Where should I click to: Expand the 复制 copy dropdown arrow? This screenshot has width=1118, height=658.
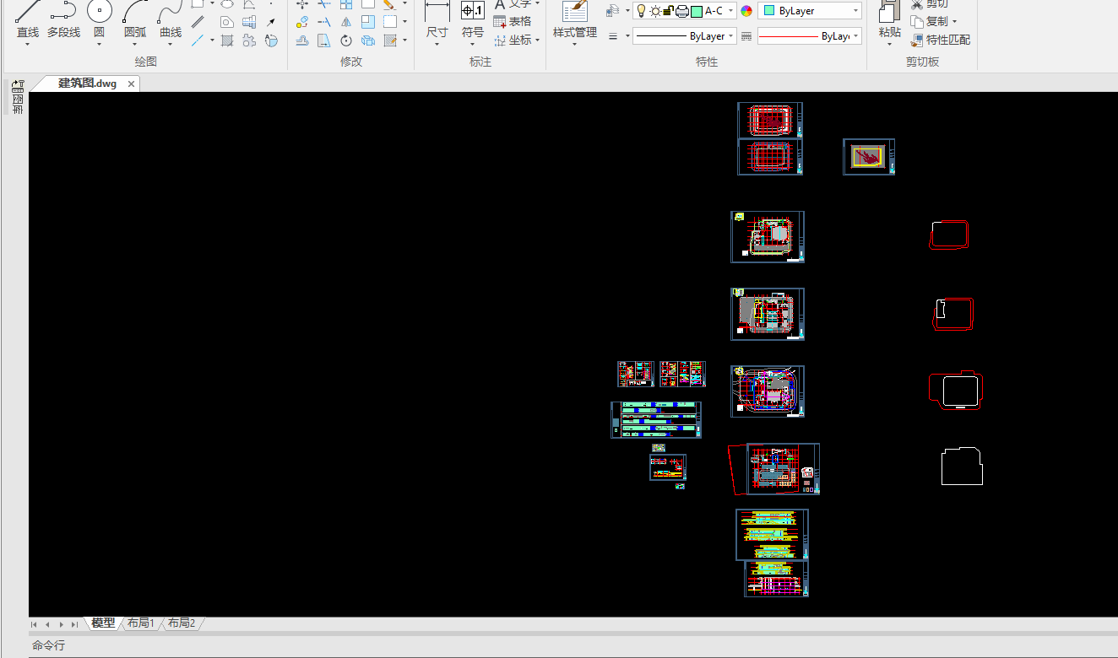point(954,22)
